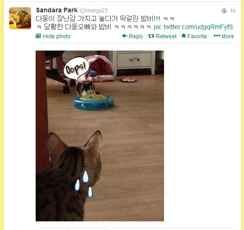Click the Hide photo picture icon
The width and height of the screenshot is (244, 230).
tap(38, 36)
